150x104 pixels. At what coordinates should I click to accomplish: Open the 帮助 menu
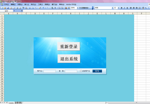pyautogui.click(x=62, y=4)
